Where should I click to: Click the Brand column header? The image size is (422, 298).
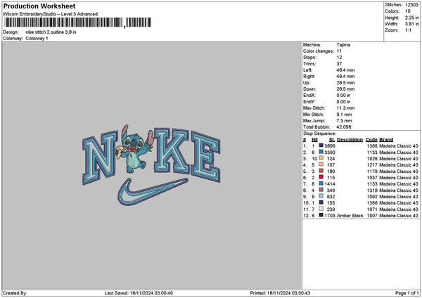pos(386,140)
